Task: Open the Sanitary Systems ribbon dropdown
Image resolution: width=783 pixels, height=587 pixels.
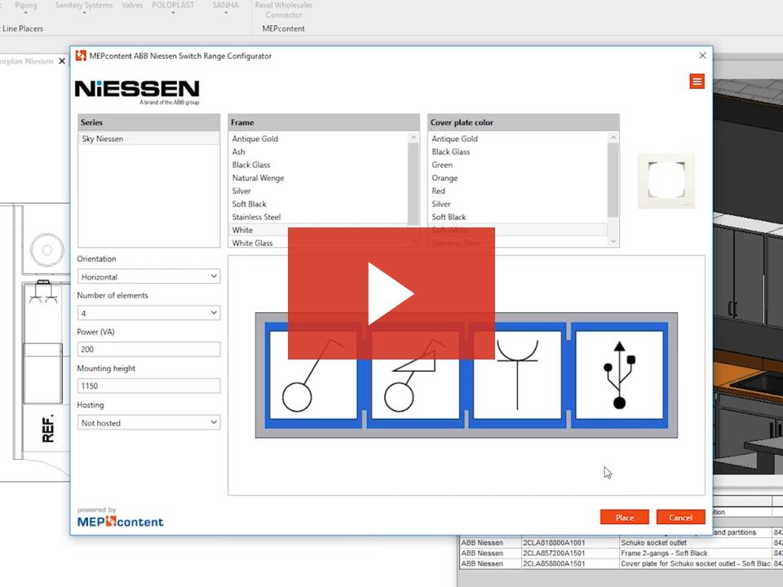Action: [x=84, y=7]
